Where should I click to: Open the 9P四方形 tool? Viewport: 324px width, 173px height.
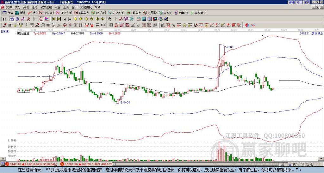(x=64, y=13)
